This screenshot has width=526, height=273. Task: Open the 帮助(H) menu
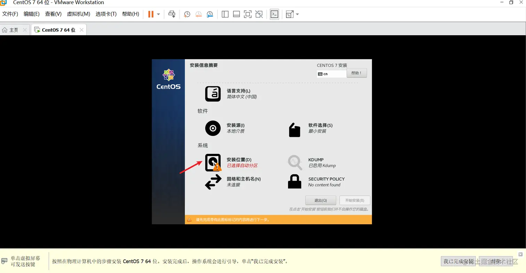(130, 14)
